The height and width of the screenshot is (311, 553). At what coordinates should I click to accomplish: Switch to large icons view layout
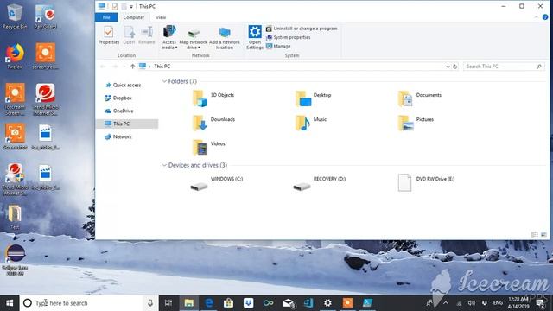click(543, 235)
